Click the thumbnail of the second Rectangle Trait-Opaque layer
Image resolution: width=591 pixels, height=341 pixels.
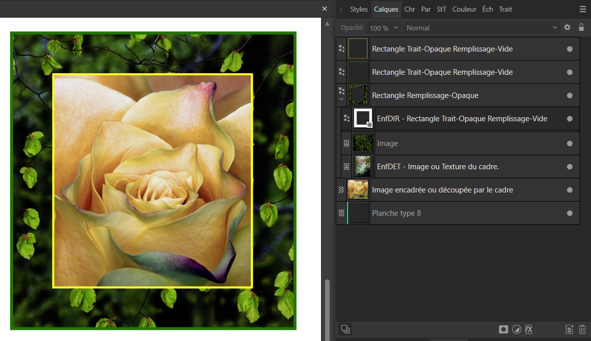tap(358, 72)
